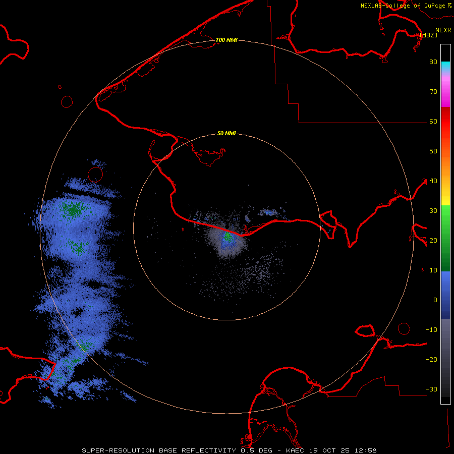454x454 pixels.
Task: Click the 20 value on the dBZ scale
Action: (433, 240)
